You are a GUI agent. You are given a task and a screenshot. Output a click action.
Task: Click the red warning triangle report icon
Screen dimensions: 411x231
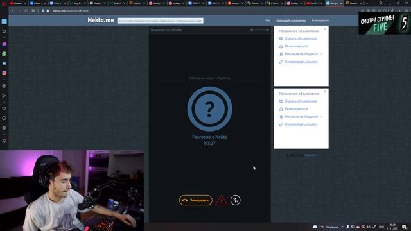coord(222,200)
